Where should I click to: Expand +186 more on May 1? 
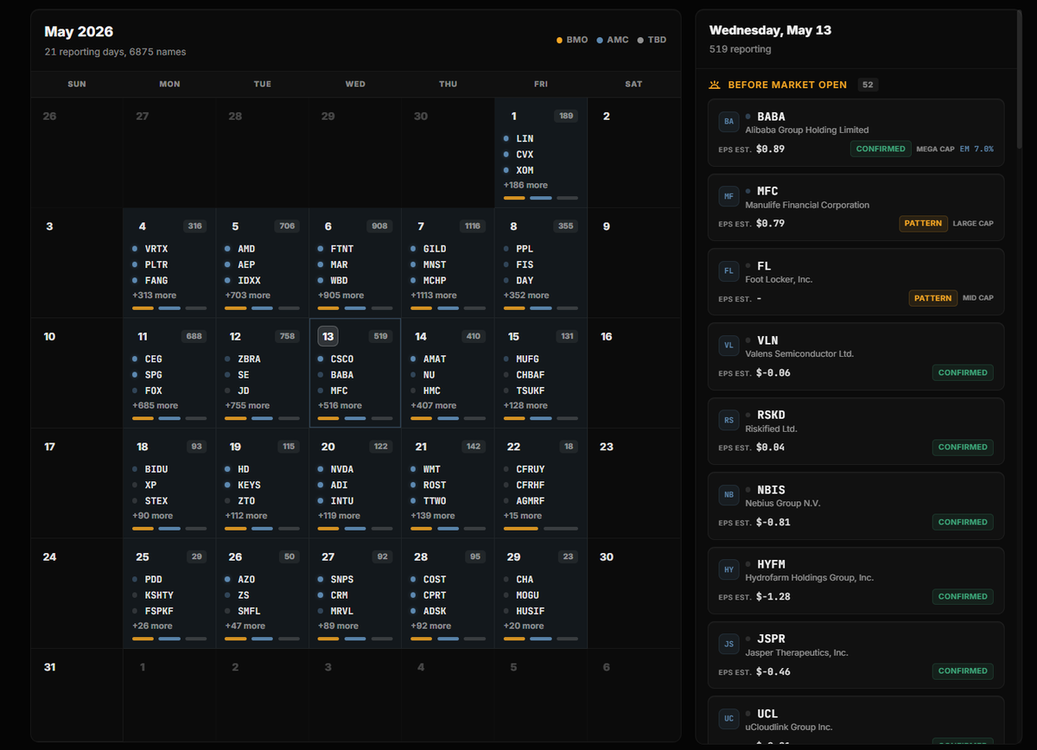(x=525, y=185)
